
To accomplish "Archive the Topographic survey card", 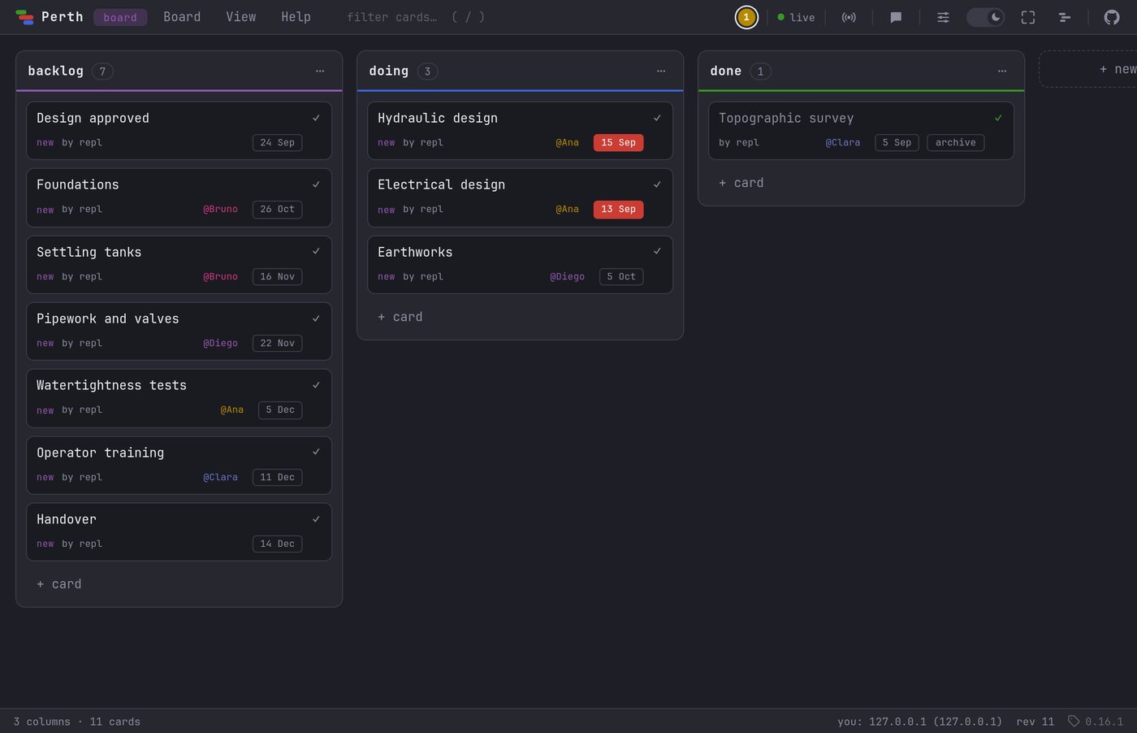I will pyautogui.click(x=955, y=142).
